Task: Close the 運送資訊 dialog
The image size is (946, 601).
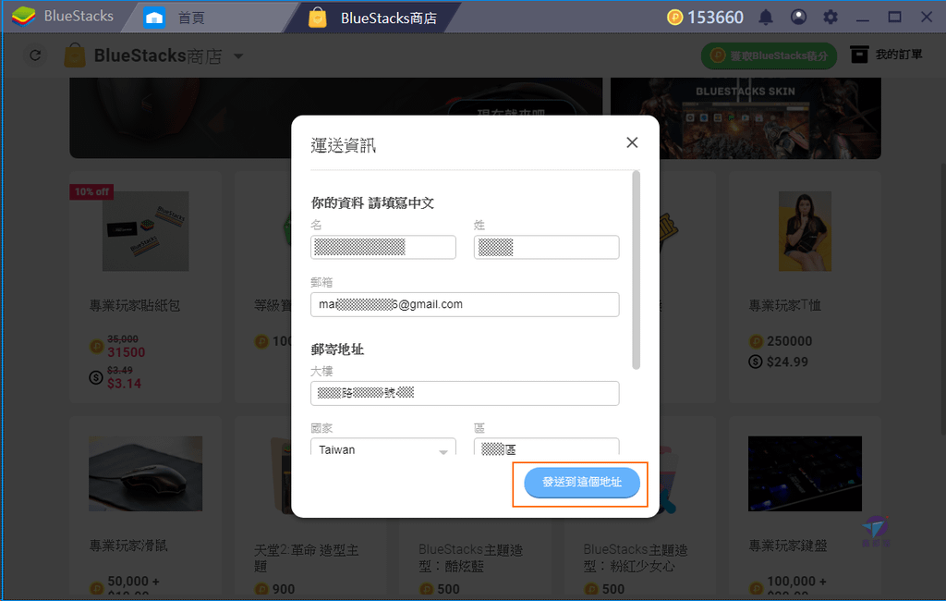Action: [x=632, y=142]
